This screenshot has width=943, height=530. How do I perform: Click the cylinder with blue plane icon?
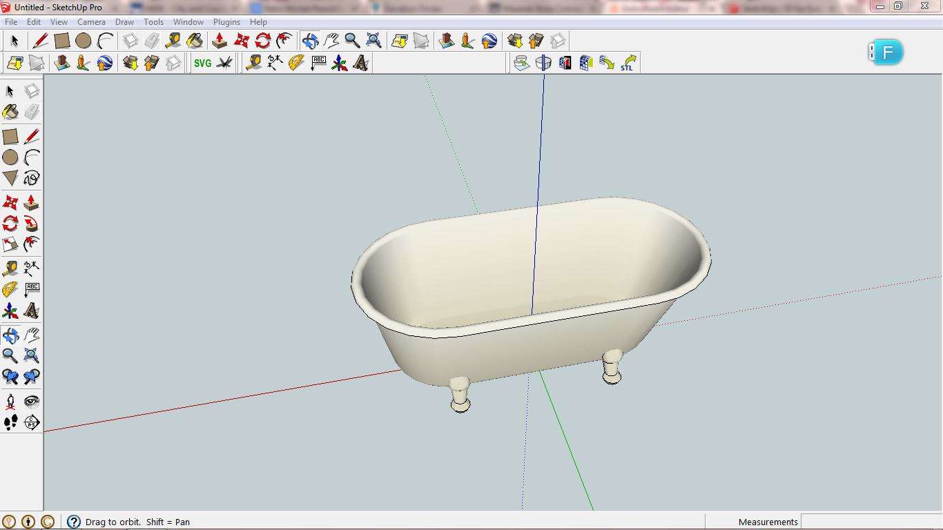click(x=543, y=63)
